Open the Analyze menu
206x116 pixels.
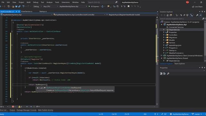coord(49,2)
